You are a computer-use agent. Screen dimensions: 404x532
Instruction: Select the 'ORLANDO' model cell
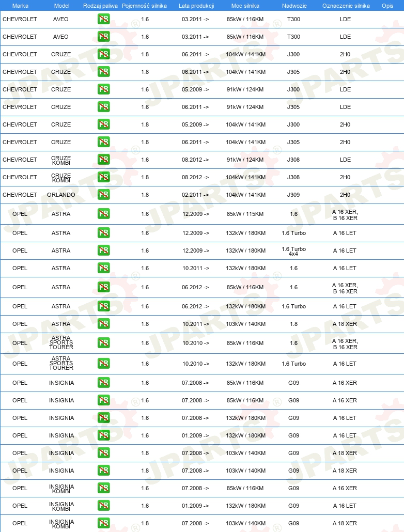coord(61,195)
